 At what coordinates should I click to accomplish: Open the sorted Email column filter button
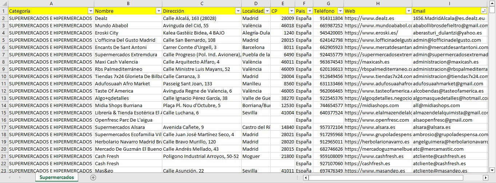[x=484, y=11]
